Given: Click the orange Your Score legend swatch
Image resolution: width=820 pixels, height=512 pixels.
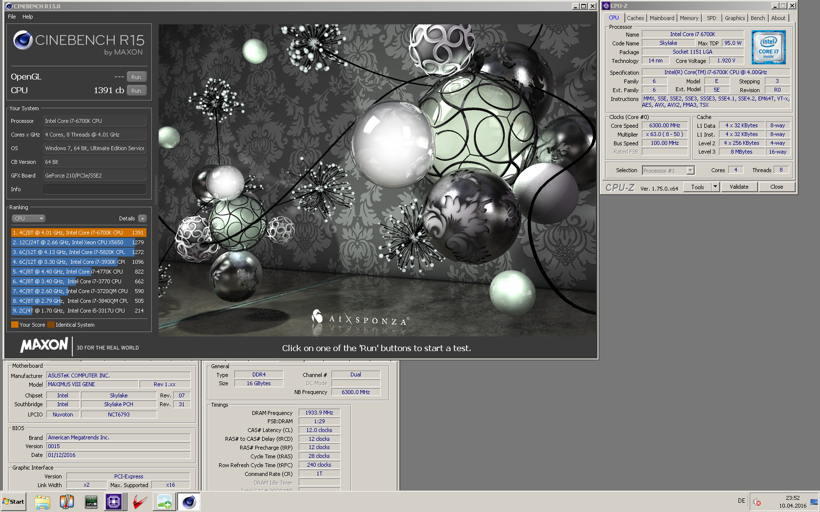Looking at the screenshot, I should tap(15, 325).
